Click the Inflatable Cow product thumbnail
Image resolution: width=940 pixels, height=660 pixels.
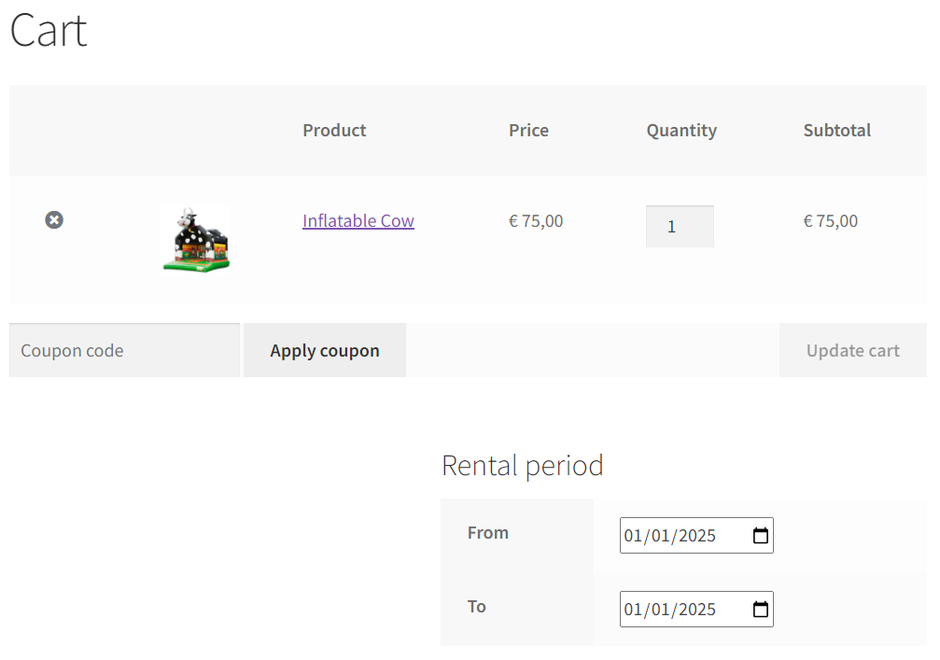pos(195,239)
